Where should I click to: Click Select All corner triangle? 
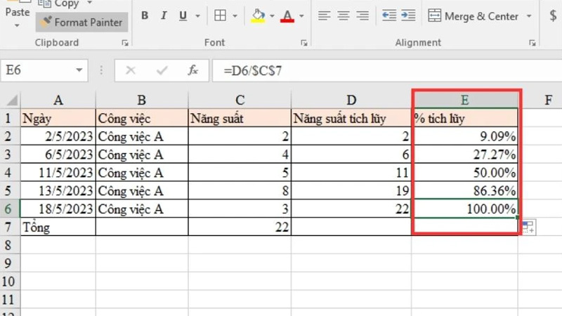11,100
